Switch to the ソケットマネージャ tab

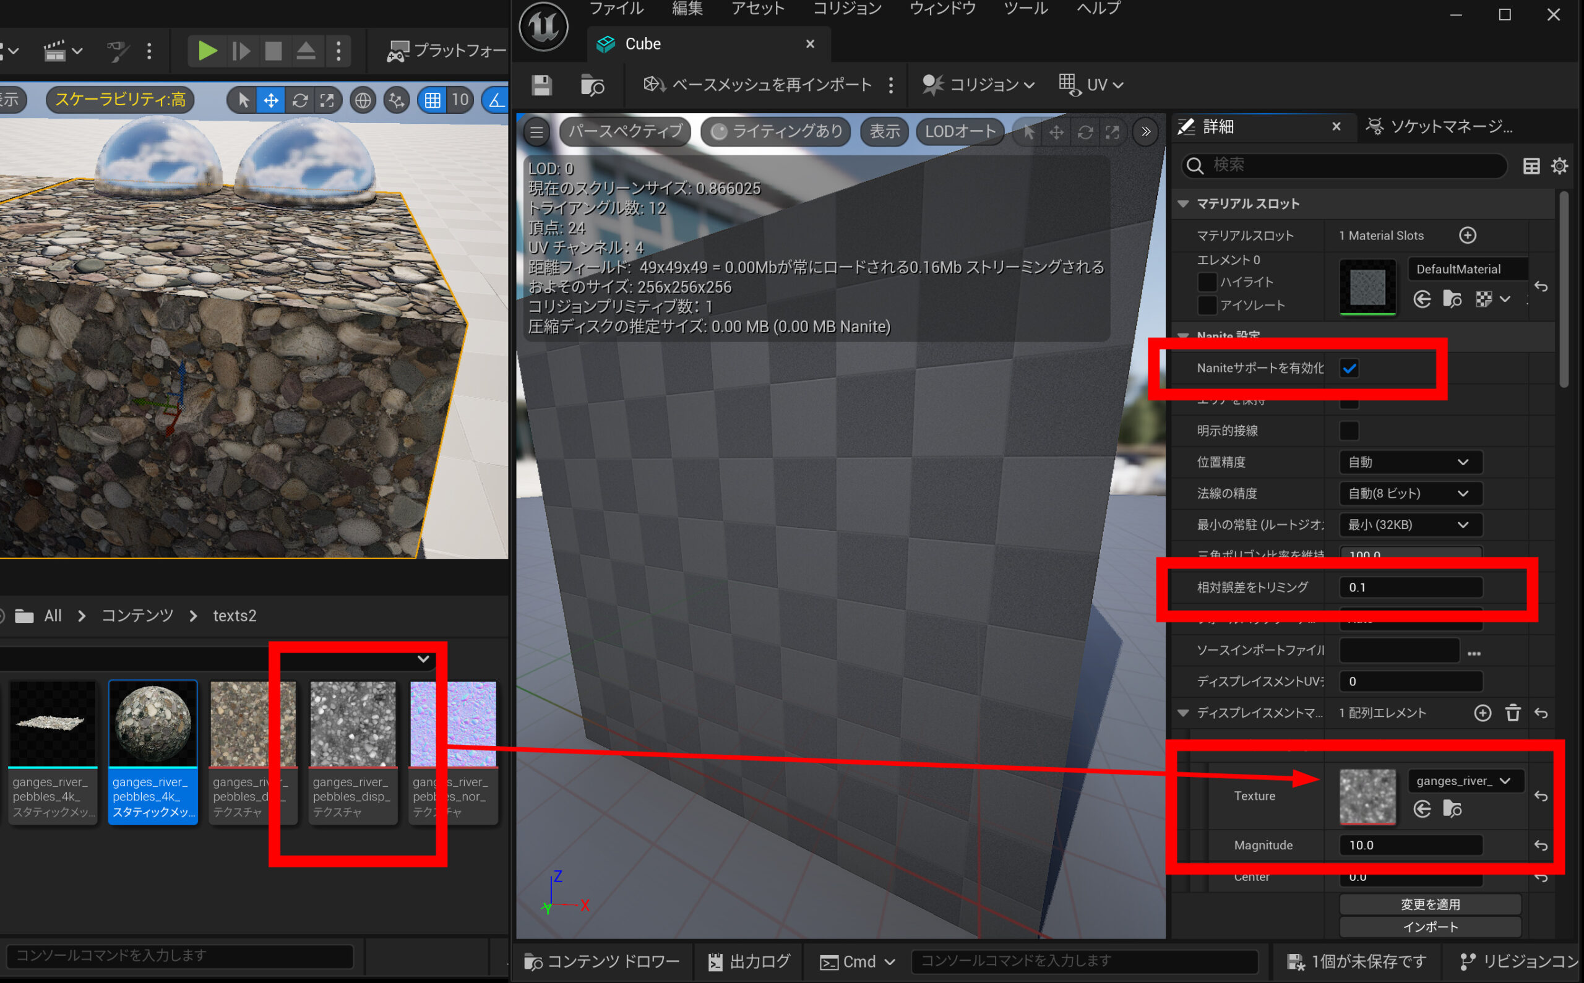pos(1441,127)
